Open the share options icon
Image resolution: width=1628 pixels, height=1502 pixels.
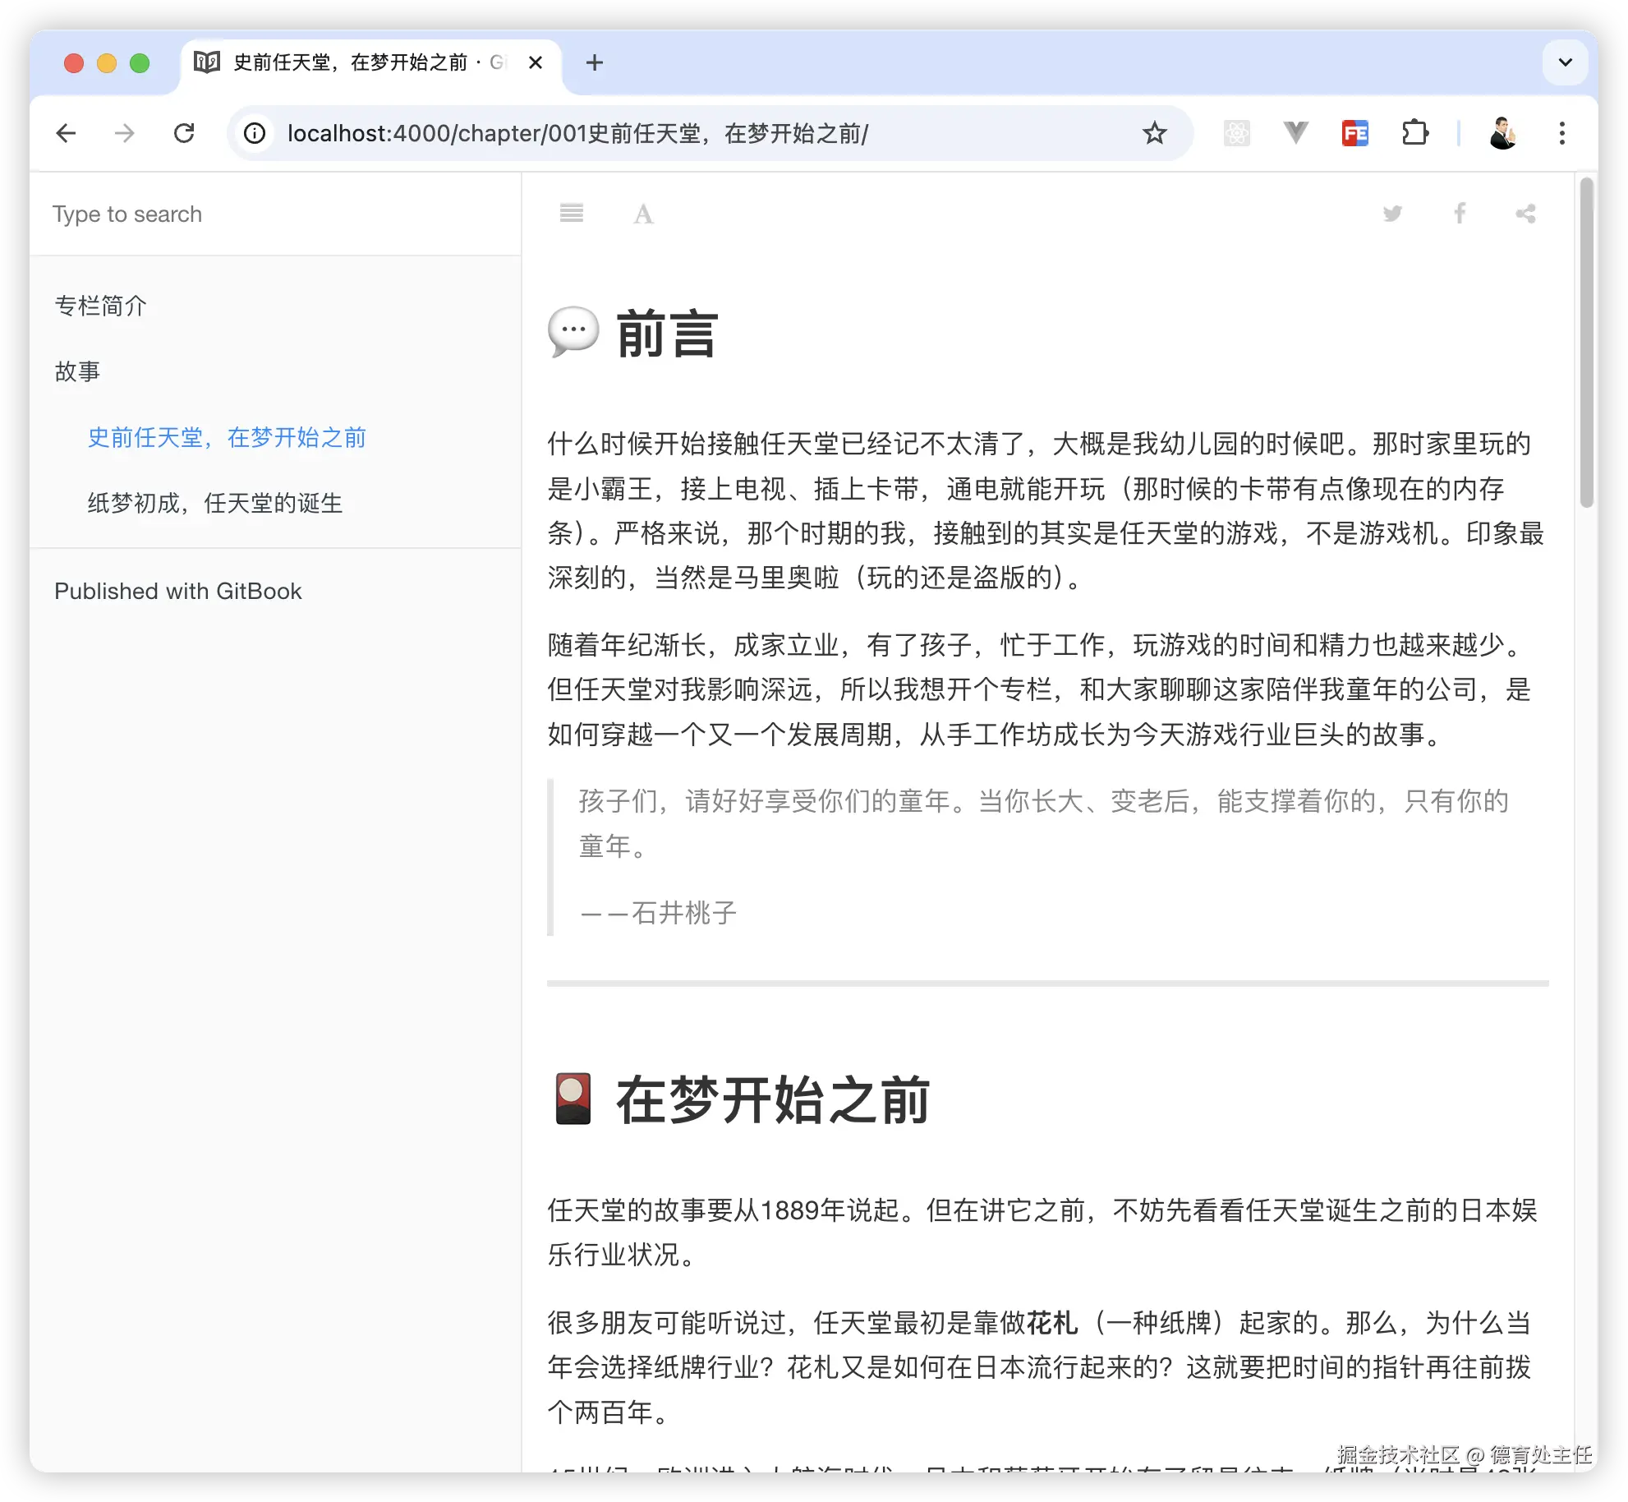[x=1526, y=214]
